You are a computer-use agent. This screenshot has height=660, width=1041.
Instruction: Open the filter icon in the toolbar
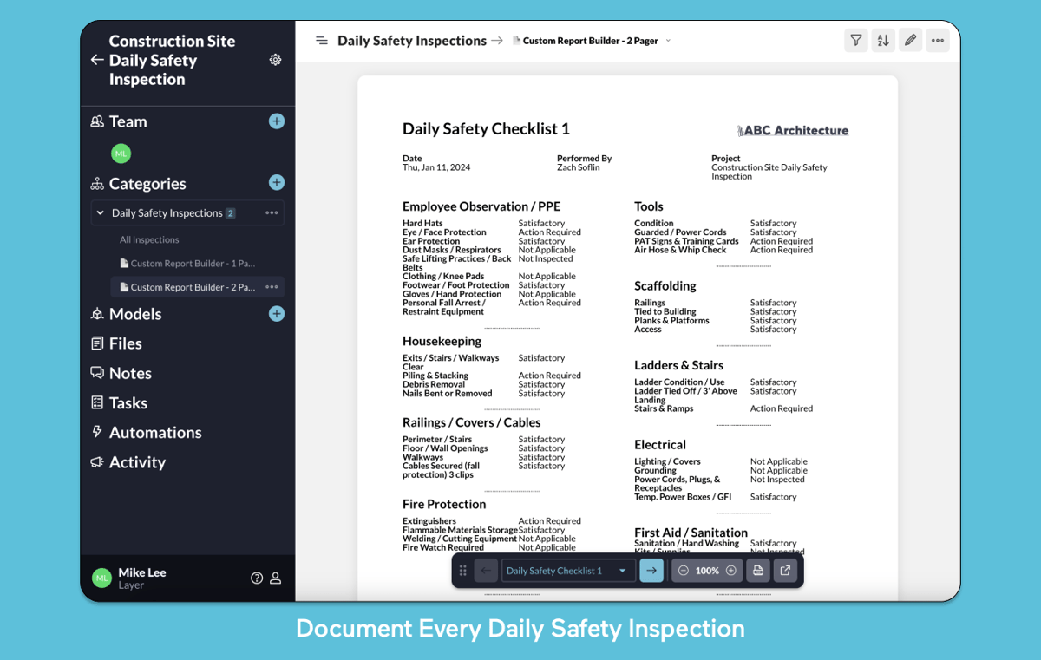coord(856,40)
